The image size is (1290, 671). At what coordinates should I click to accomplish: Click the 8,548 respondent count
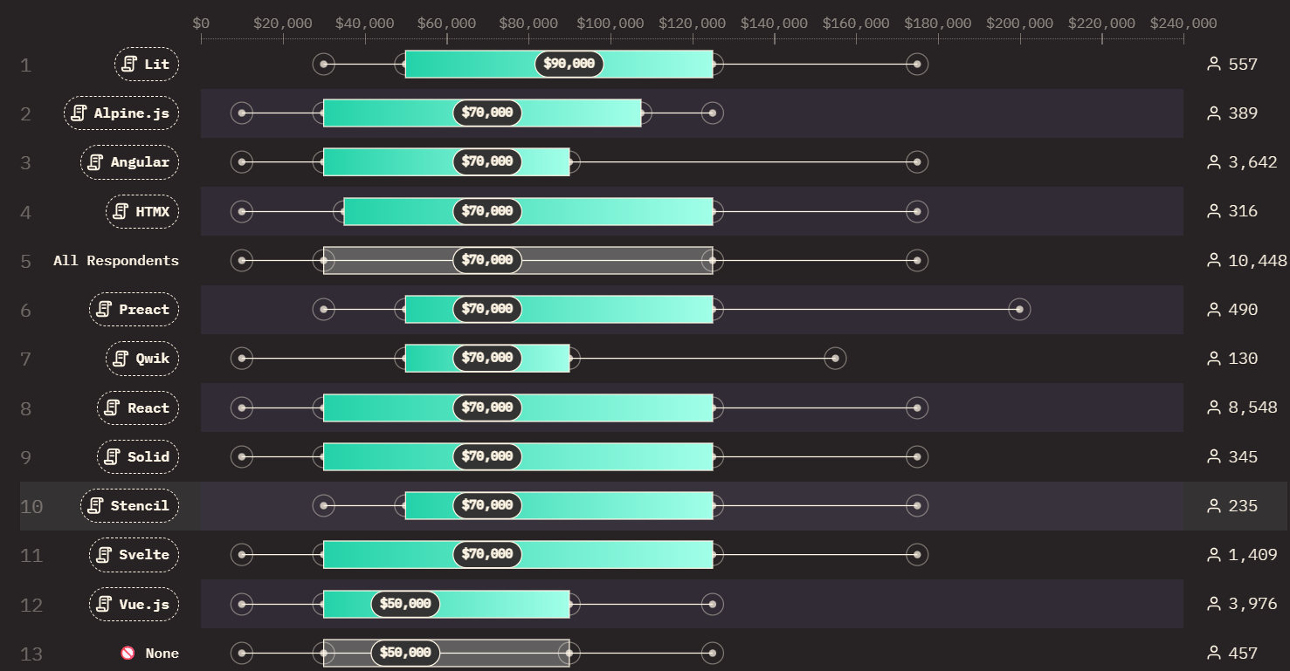click(1252, 407)
